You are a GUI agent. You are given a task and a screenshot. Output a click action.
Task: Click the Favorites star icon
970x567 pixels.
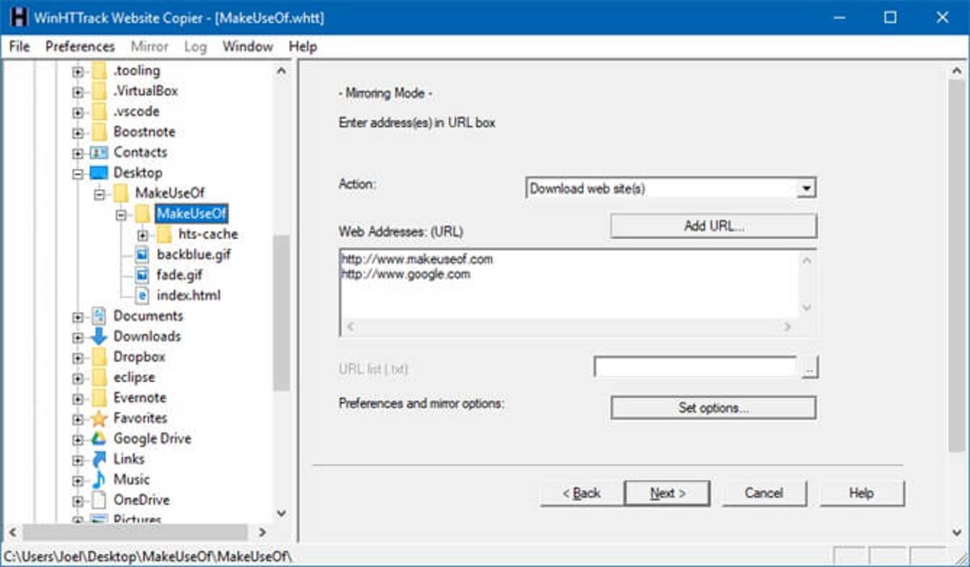(99, 418)
